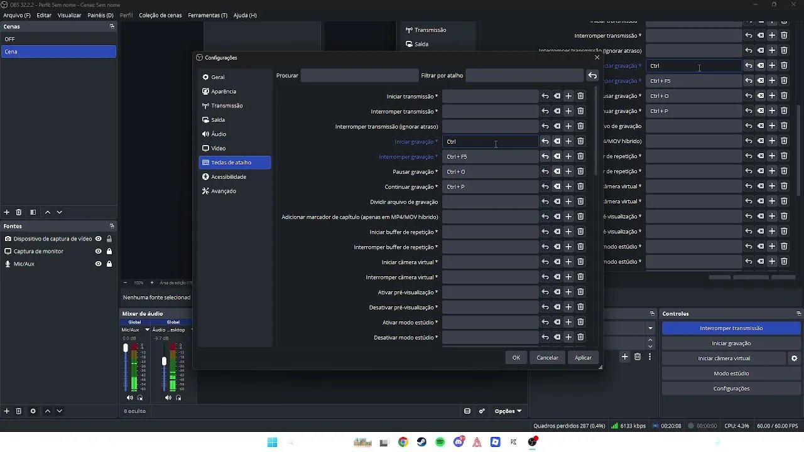804x452 pixels.
Task: Switch to Áudio settings tab
Action: click(x=234, y=134)
